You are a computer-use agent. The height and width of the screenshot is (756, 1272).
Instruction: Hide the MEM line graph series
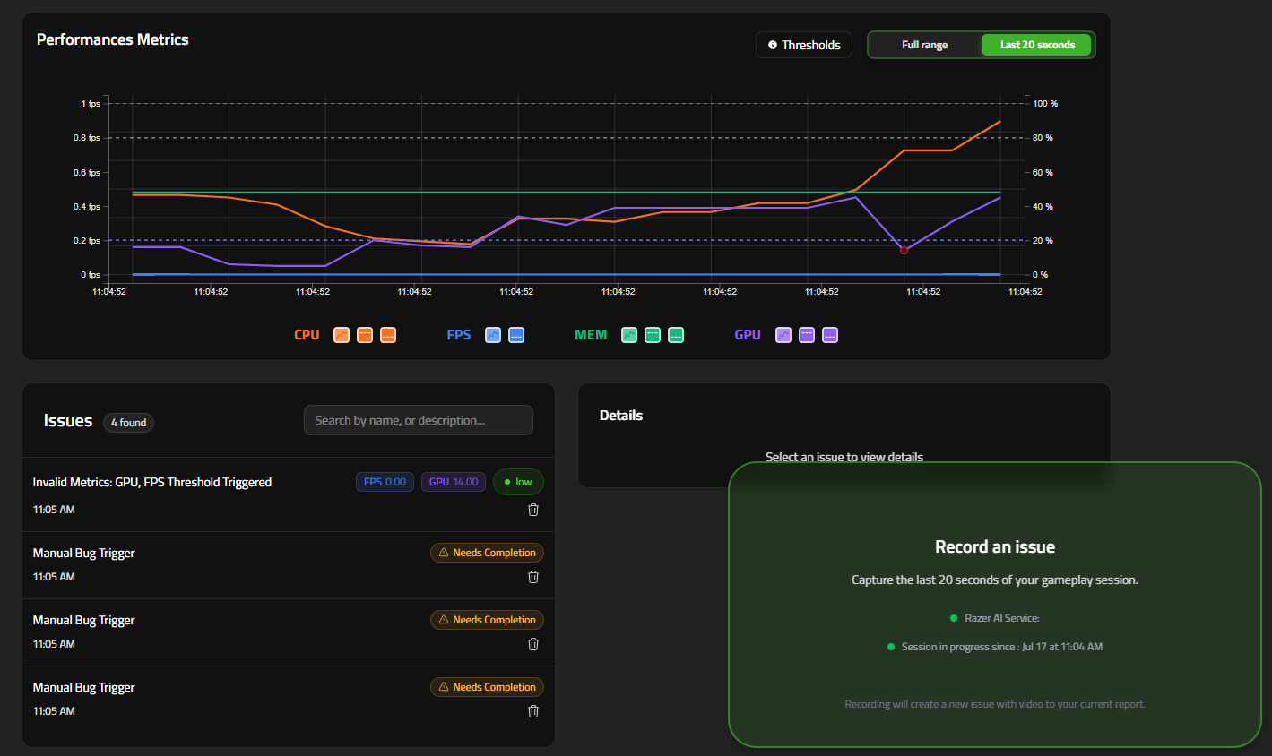pos(629,335)
